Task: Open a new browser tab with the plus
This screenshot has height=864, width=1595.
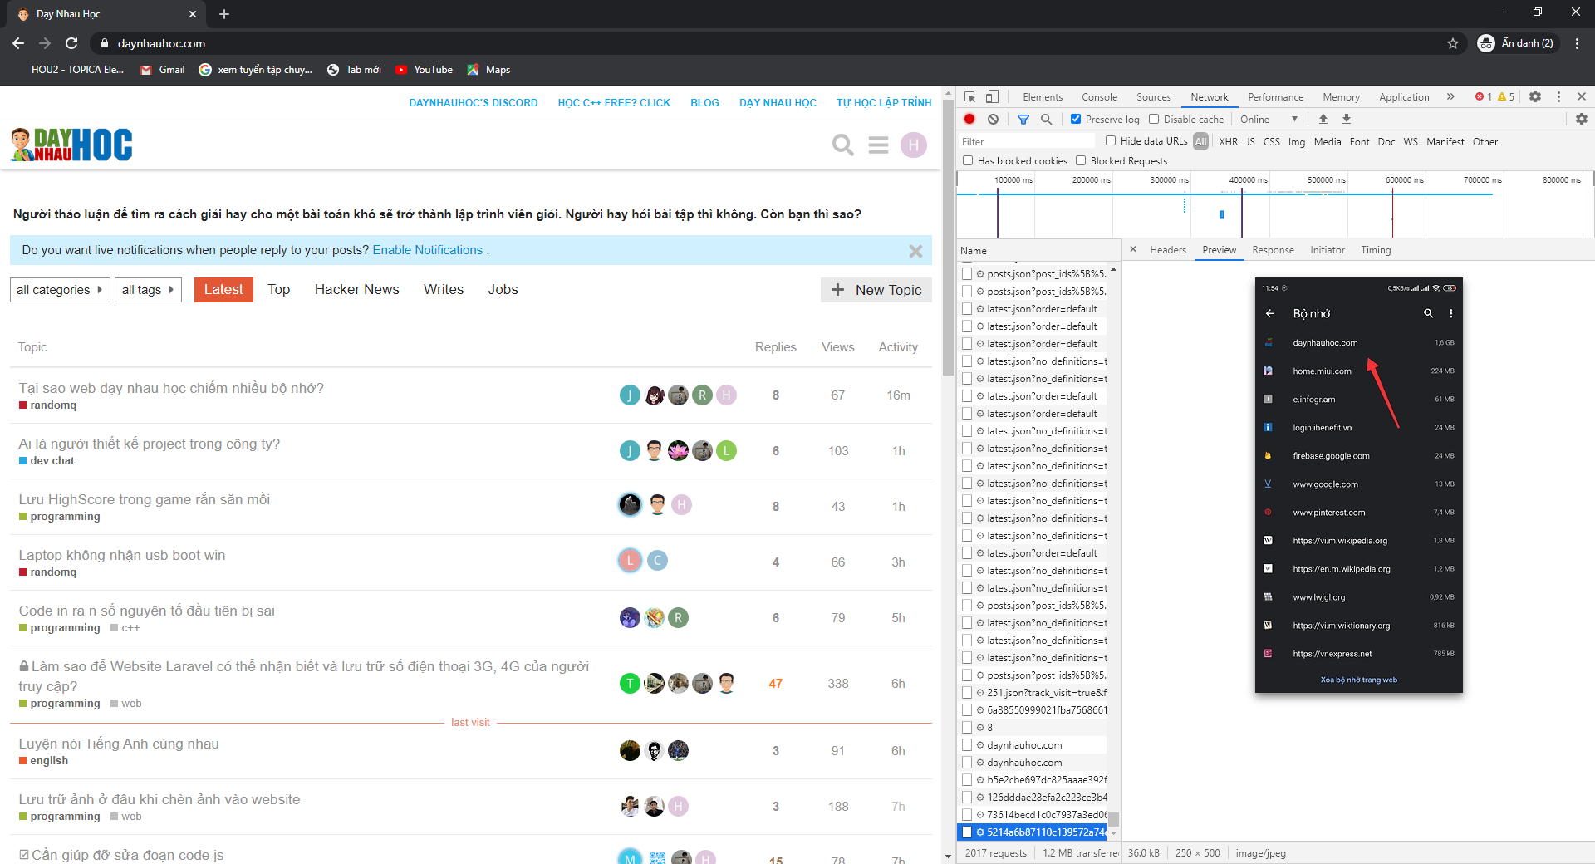Action: click(x=224, y=14)
